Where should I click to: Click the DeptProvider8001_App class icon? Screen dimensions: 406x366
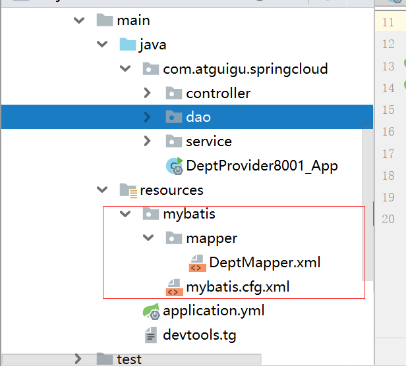pyautogui.click(x=175, y=166)
